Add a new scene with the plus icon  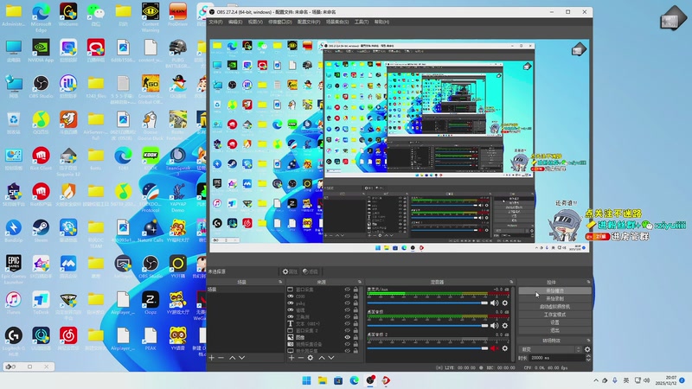(x=211, y=358)
